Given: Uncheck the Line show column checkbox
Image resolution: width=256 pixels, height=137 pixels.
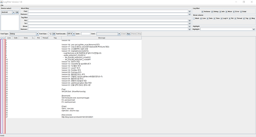Looking at the screenshot, I should [201, 19].
